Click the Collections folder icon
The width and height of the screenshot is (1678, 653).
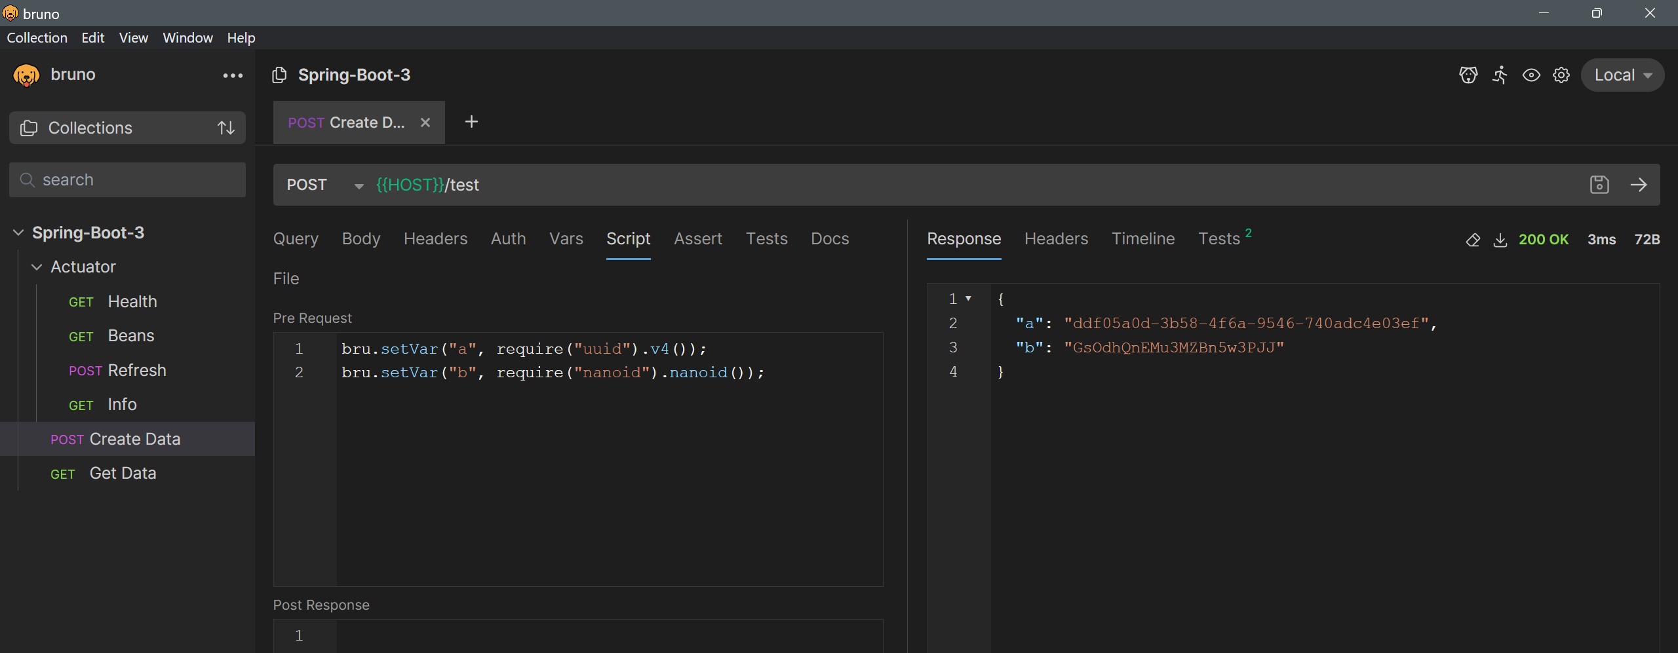(29, 128)
